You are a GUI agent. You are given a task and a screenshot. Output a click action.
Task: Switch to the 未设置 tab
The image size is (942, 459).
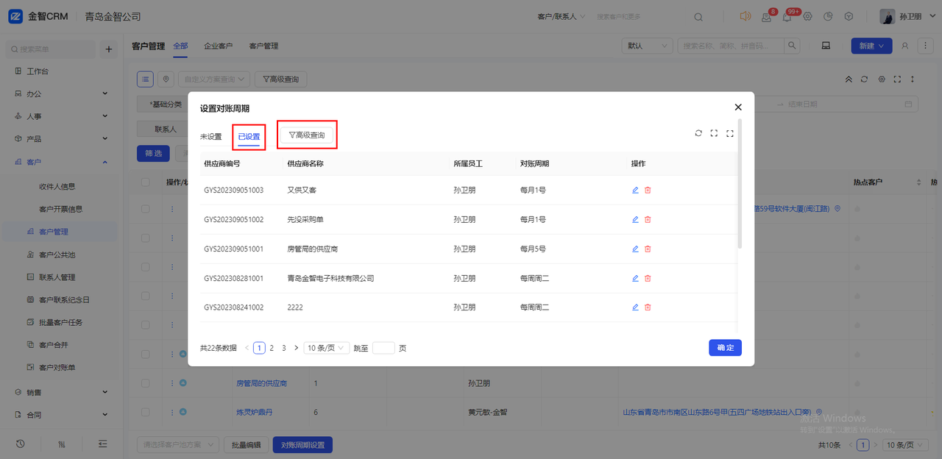[210, 136]
